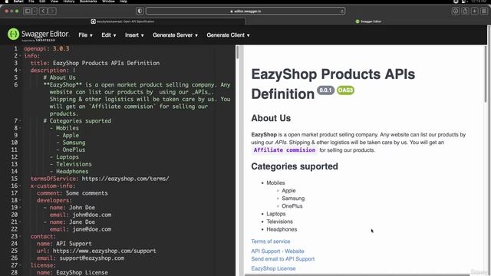Open the macOS View menu
Image resolution: width=491 pixels, height=276 pixels.
tap(54, 2)
